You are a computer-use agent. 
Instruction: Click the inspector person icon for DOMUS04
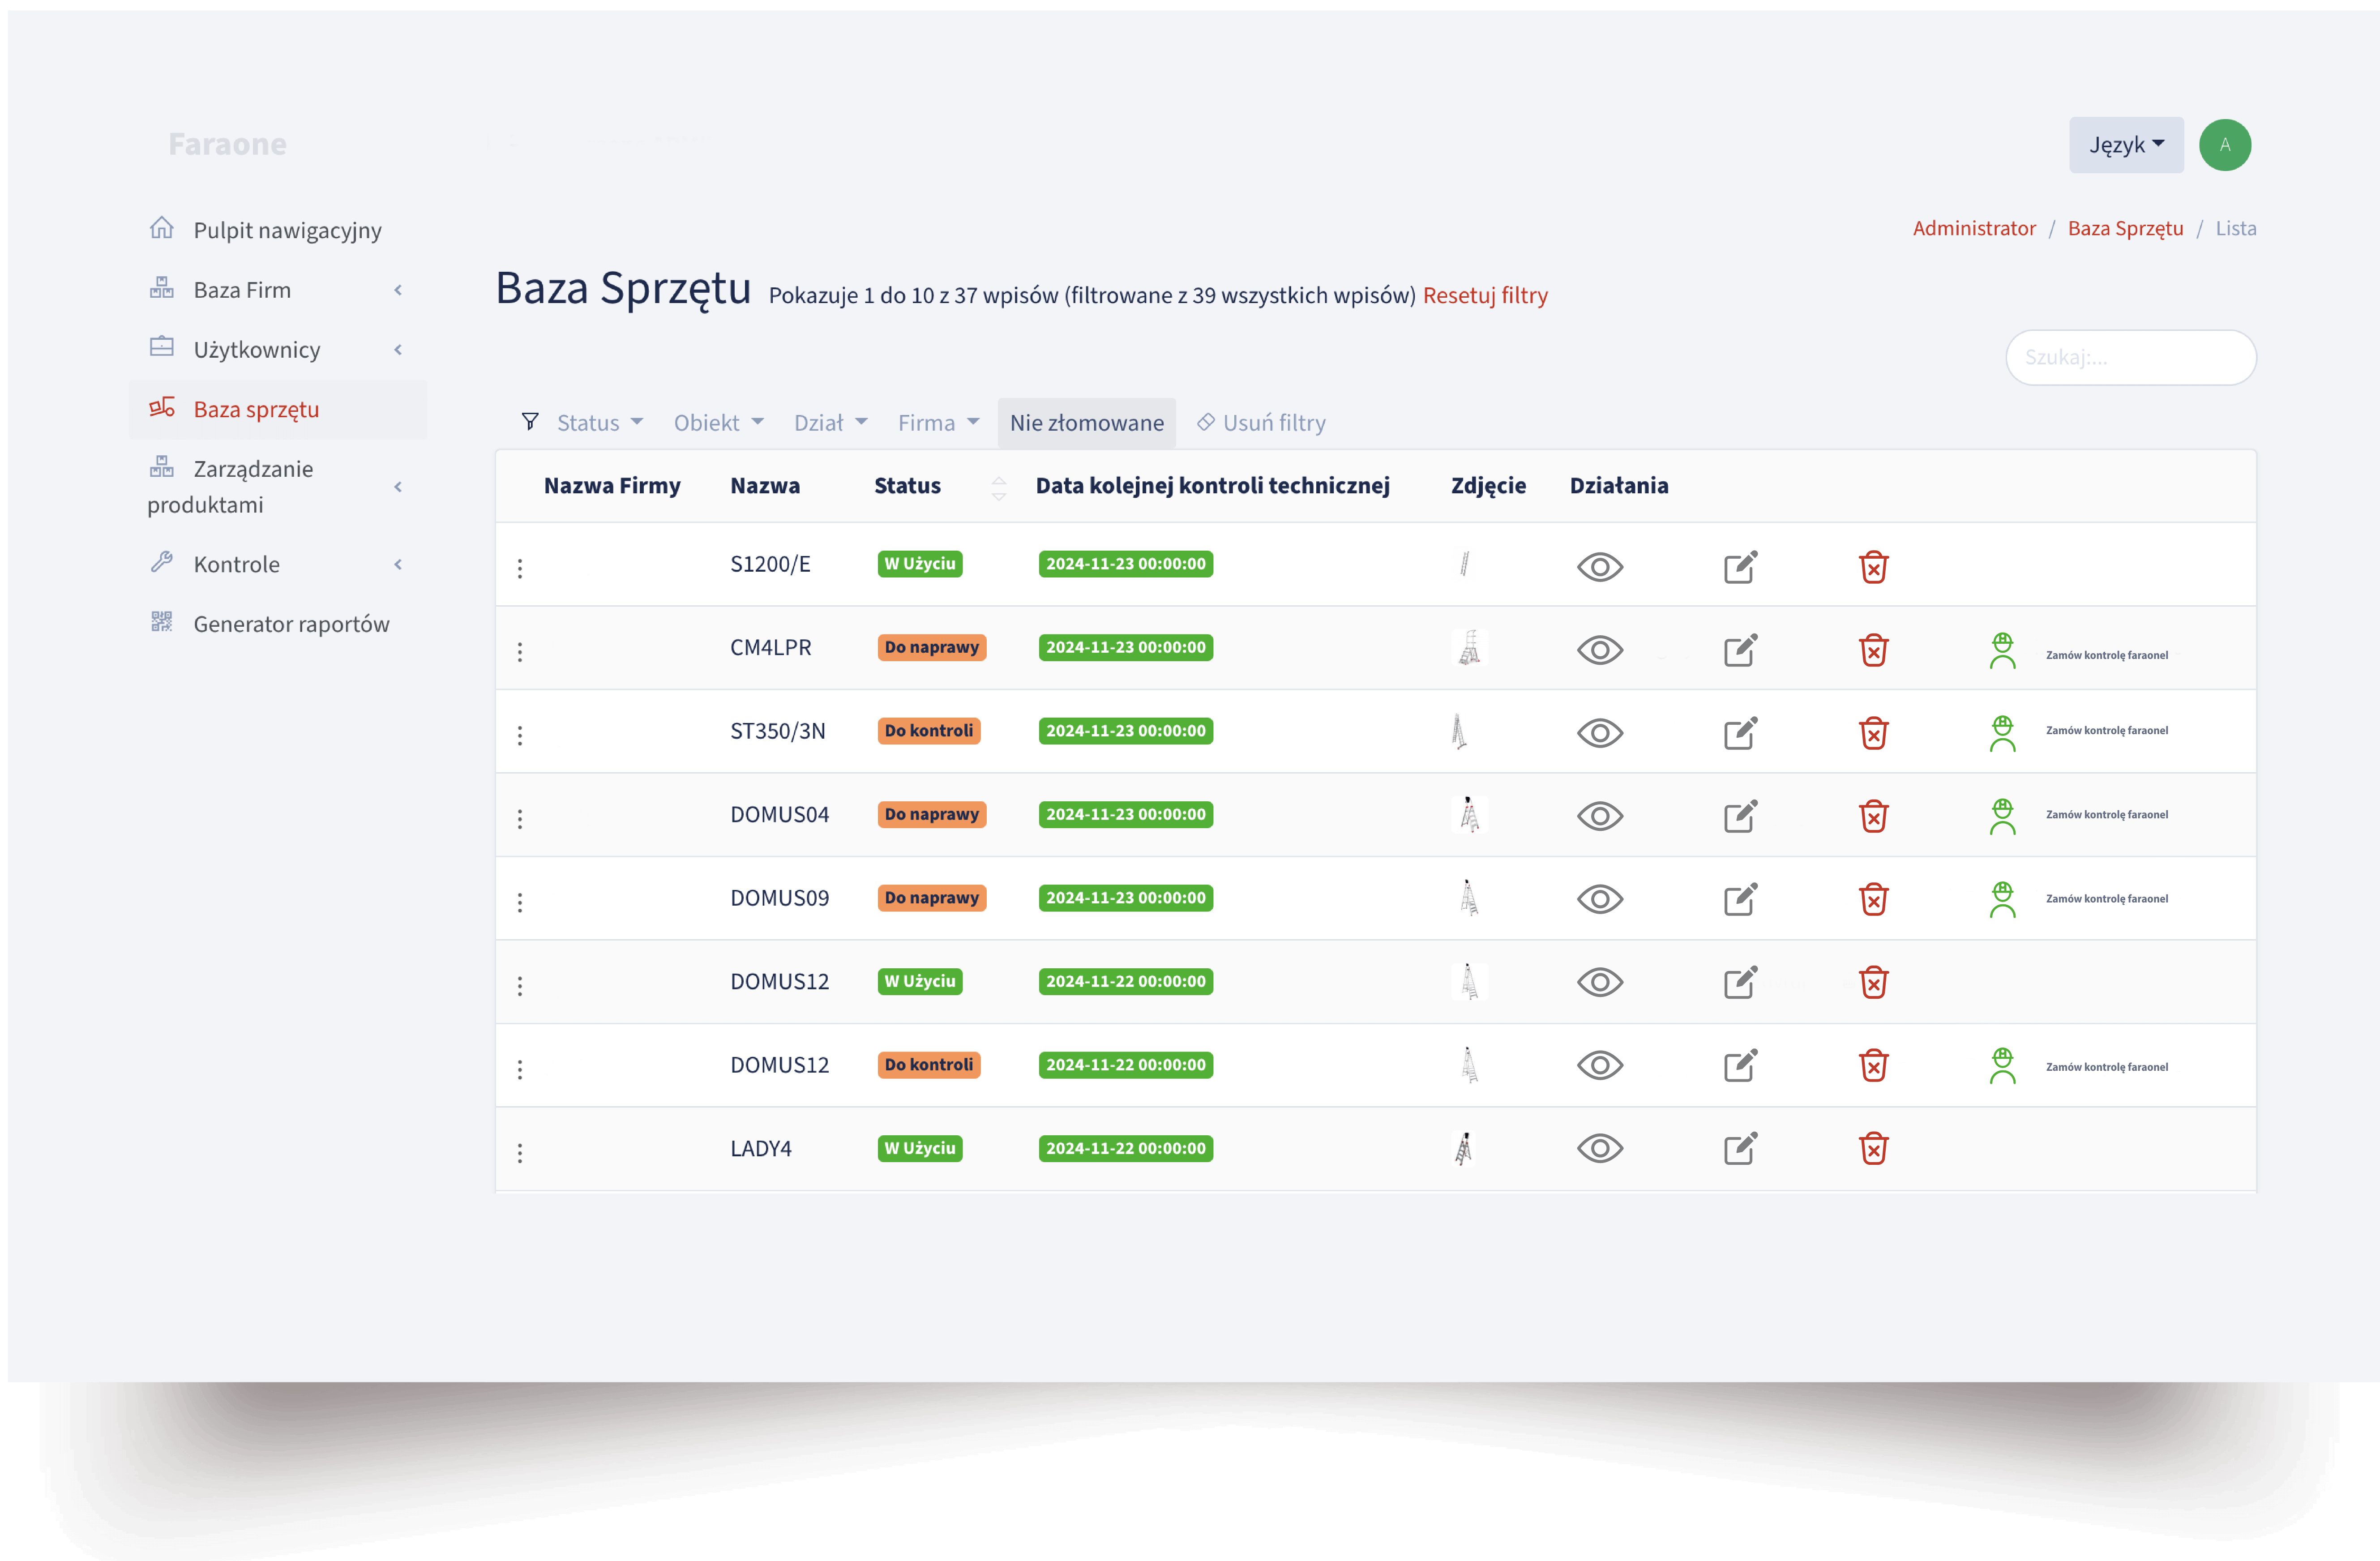[2002, 816]
